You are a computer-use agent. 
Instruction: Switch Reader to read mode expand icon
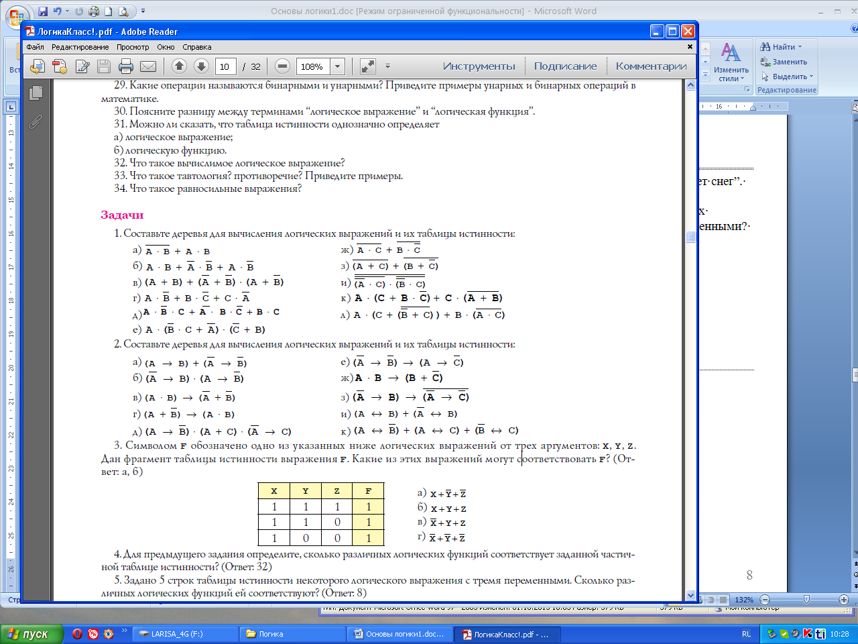(x=367, y=66)
